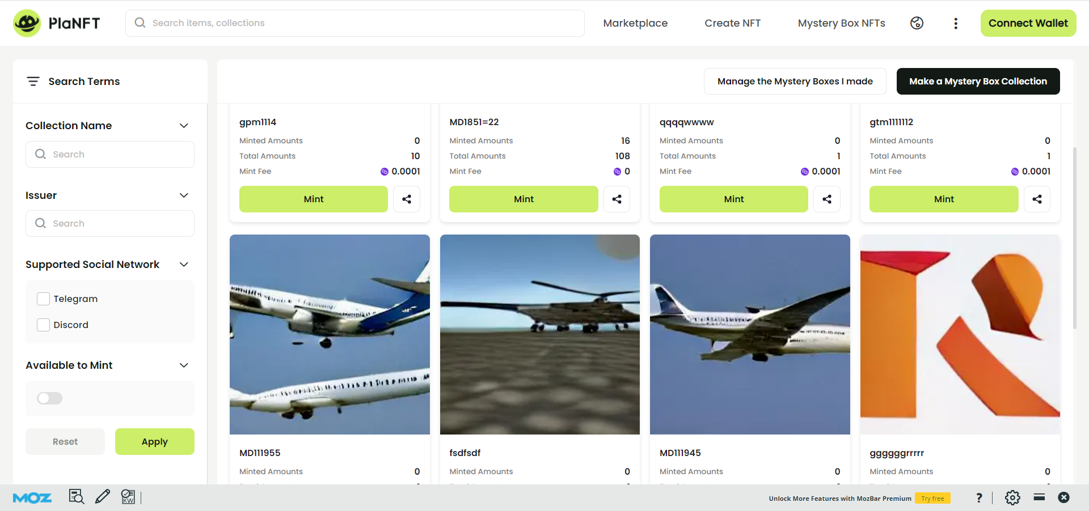The height and width of the screenshot is (511, 1089).
Task: Open the MD111955 airplane thumbnail
Action: pos(330,334)
